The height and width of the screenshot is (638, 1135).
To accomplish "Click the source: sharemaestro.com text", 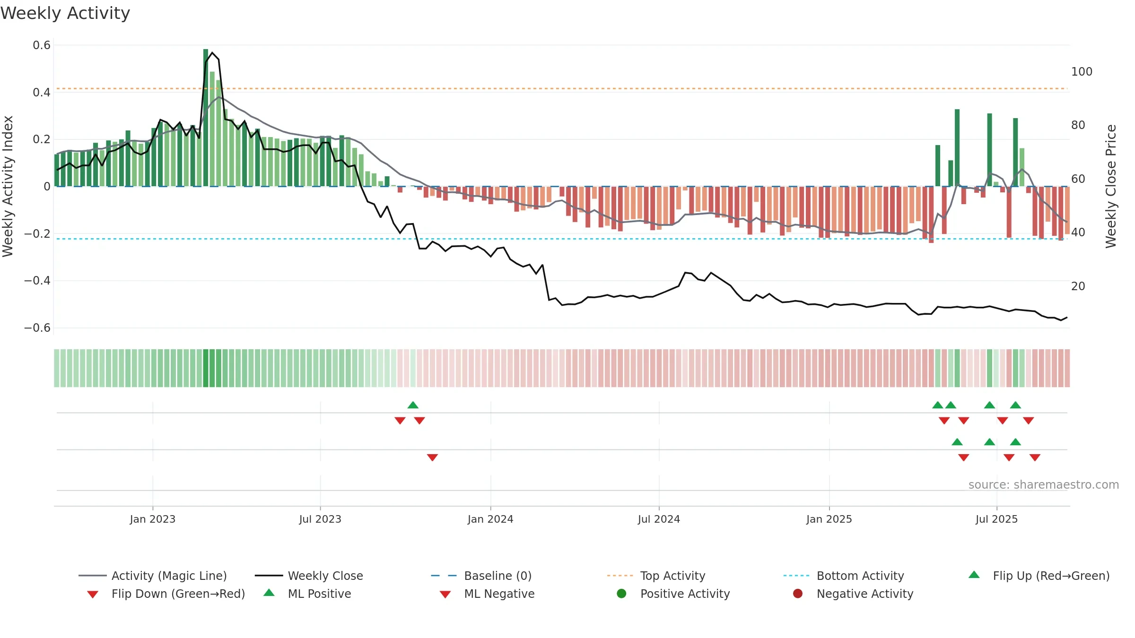I will tap(1044, 484).
